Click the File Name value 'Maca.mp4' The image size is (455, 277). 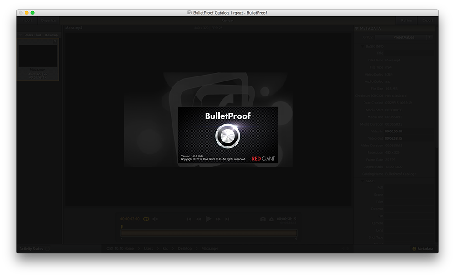[393, 60]
